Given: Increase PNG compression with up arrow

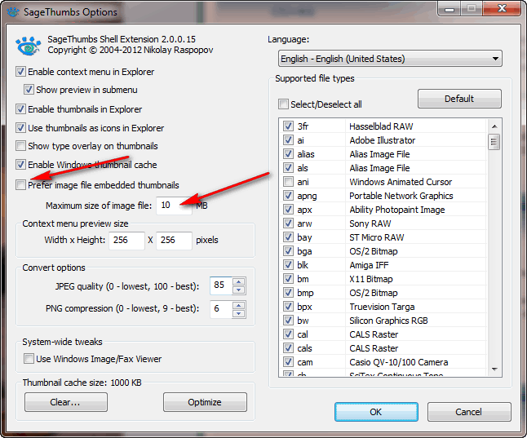Looking at the screenshot, I should tap(239, 305).
